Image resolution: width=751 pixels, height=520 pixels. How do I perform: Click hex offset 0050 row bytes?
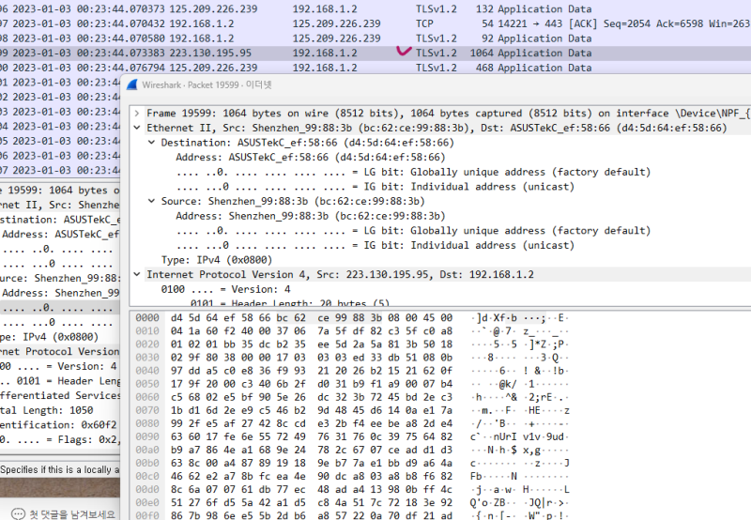312,384
